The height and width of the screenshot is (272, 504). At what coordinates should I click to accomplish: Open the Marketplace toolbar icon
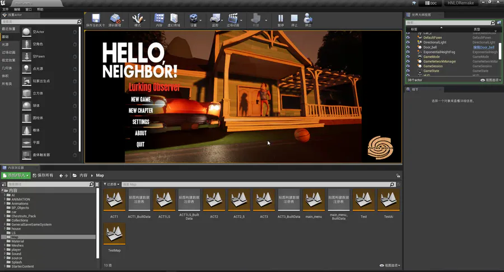click(174, 18)
